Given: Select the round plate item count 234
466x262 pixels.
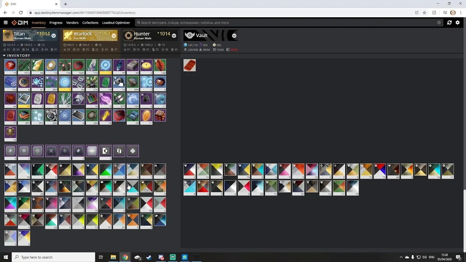Looking at the screenshot, I should (92, 117).
